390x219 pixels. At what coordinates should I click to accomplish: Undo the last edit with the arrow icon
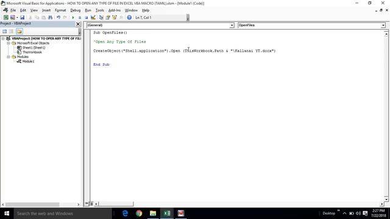click(58, 18)
